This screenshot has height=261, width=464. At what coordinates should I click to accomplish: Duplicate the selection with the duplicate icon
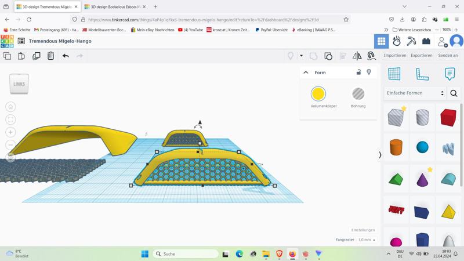point(36,56)
